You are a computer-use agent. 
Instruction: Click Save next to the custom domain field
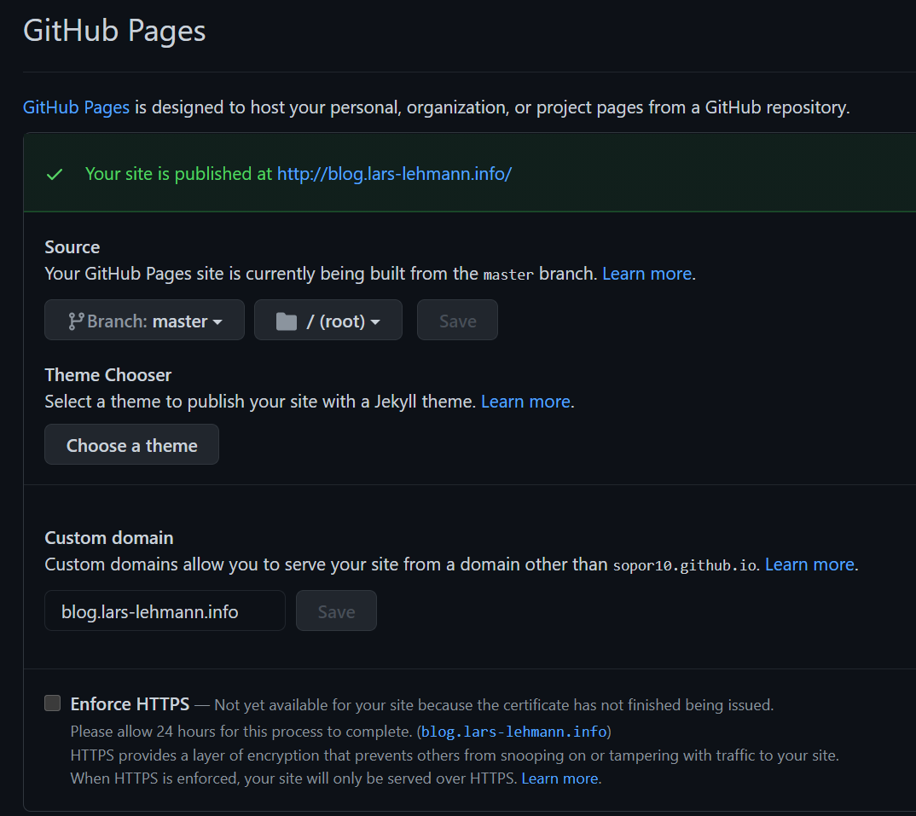coord(336,611)
